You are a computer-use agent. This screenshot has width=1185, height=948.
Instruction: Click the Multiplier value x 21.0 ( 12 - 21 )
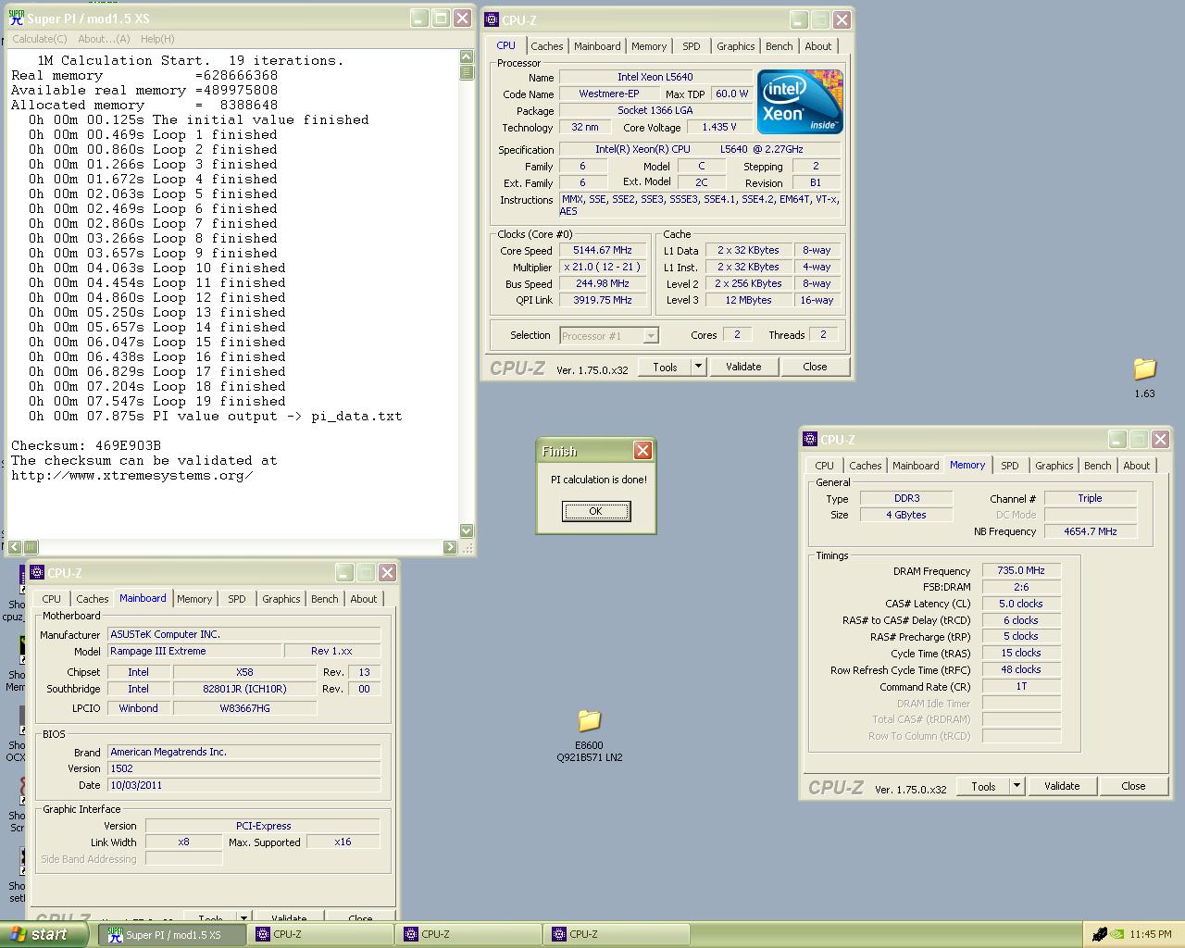coord(603,268)
